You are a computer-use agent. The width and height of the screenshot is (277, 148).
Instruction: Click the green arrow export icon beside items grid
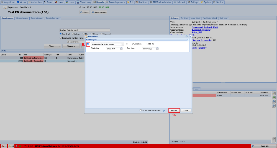pyautogui.click(x=274, y=97)
